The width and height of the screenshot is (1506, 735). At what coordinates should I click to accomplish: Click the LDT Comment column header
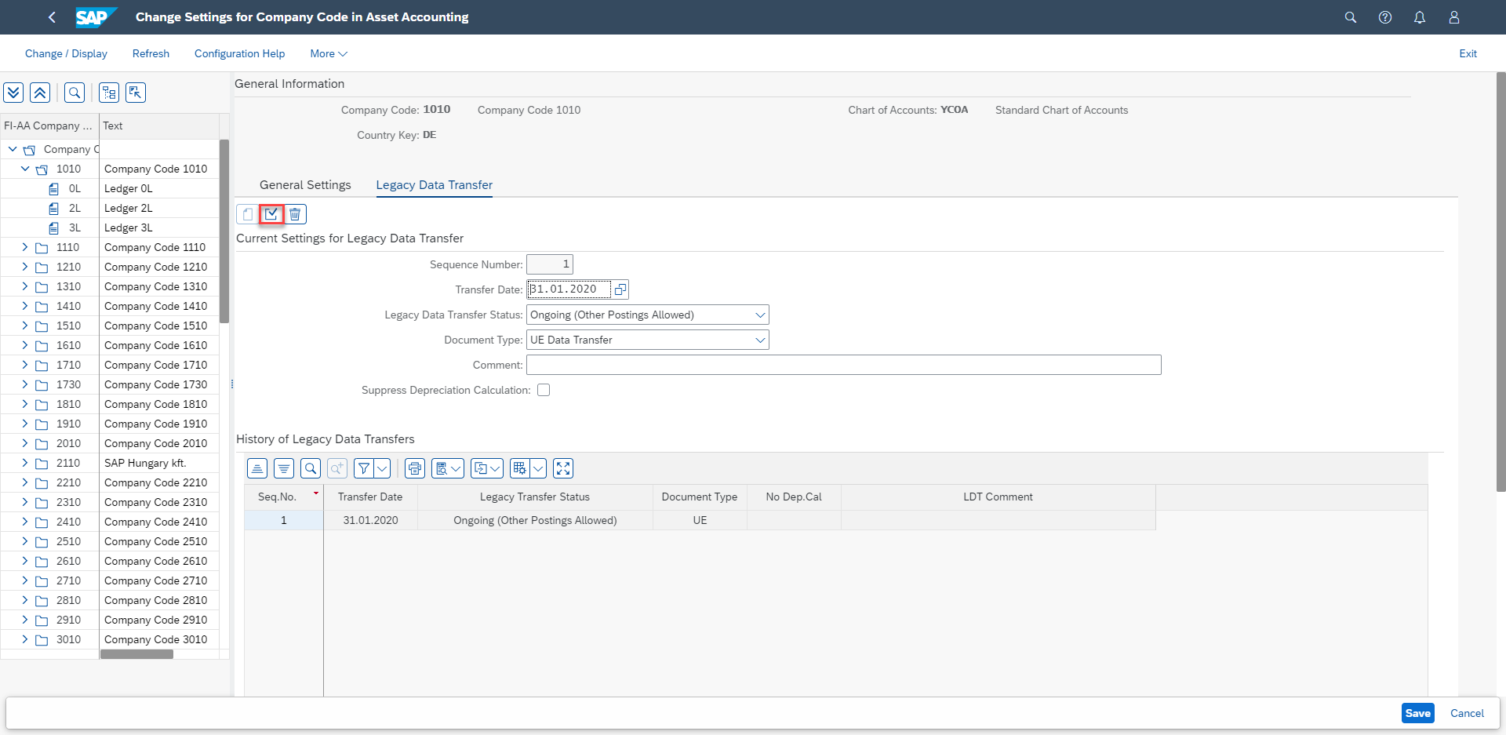(x=998, y=497)
